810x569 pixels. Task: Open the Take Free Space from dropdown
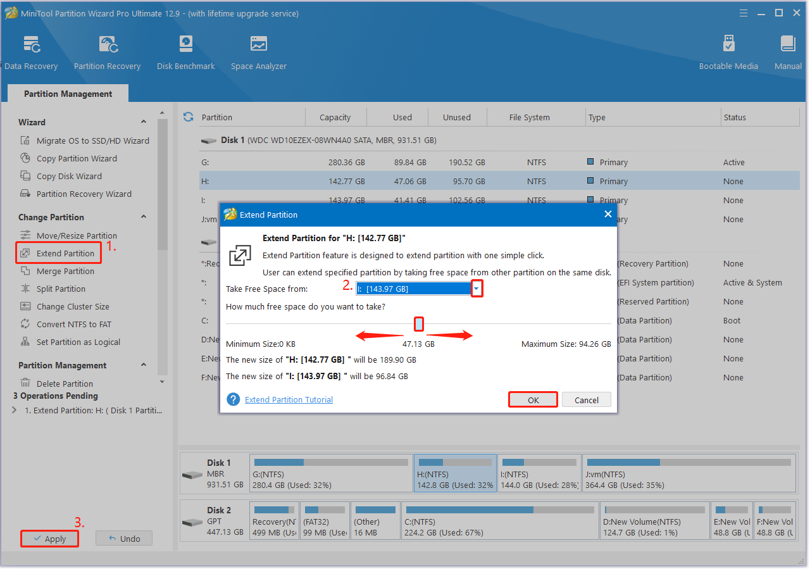(x=477, y=289)
